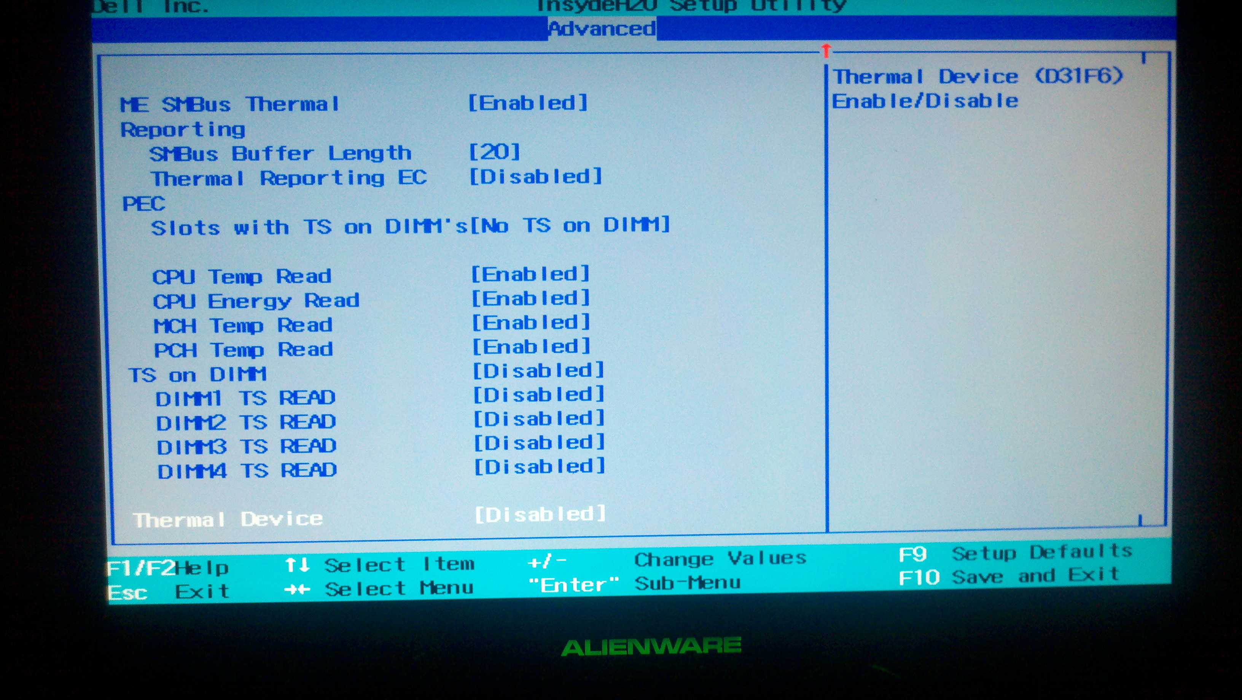Toggle ME SMBus Thermal Reporting value
Image resolution: width=1242 pixels, height=700 pixels.
[x=528, y=103]
